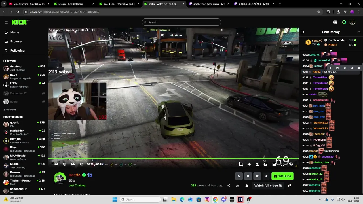Open Discord from taskbar

point(224,199)
